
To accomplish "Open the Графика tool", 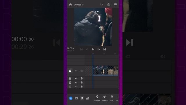I will [x=97, y=98].
